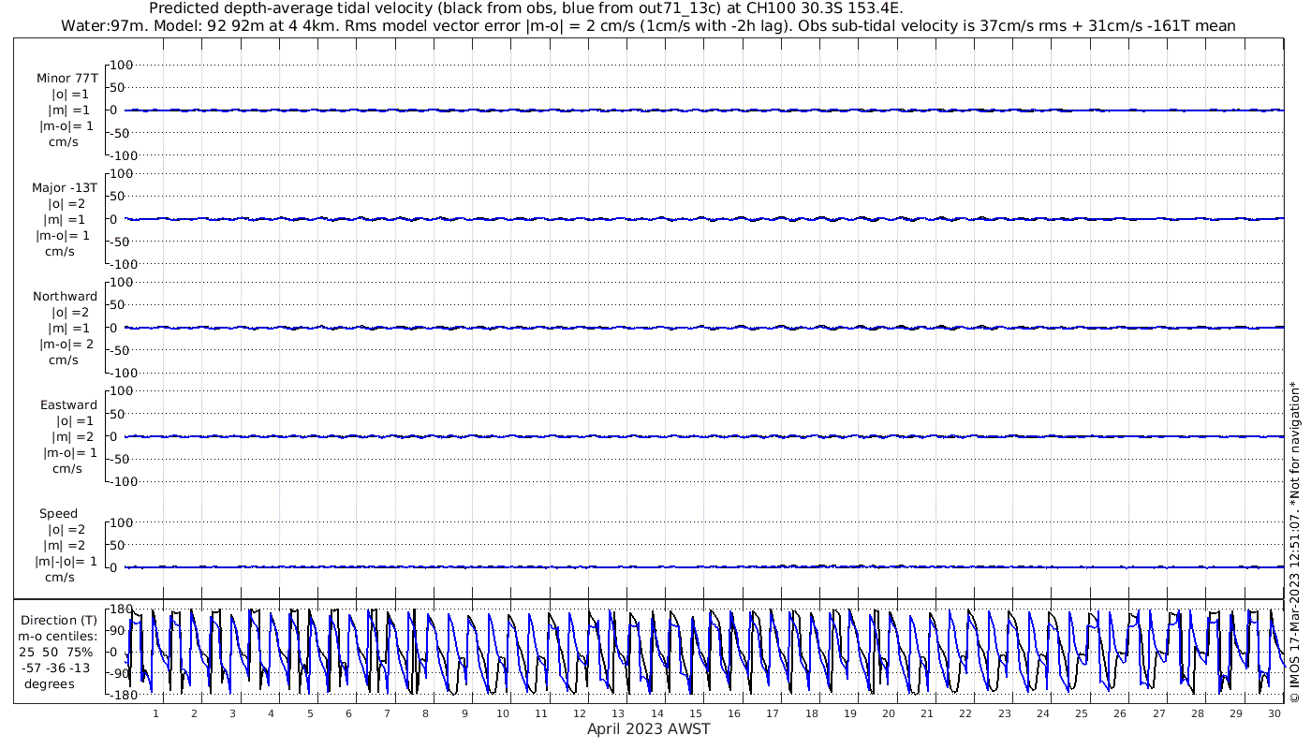Image resolution: width=1311 pixels, height=749 pixels.
Task: Click '|o| =1' under Minor 77T
Action: click(70, 95)
